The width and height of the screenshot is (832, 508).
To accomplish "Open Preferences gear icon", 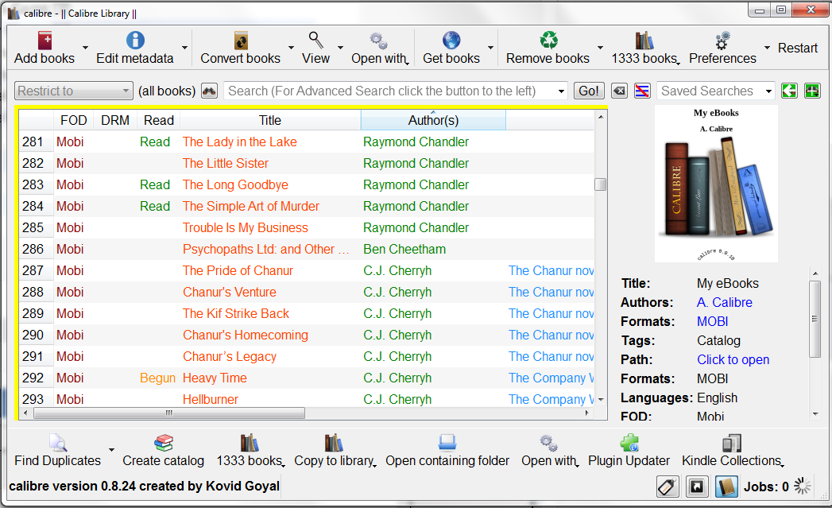I will [722, 41].
